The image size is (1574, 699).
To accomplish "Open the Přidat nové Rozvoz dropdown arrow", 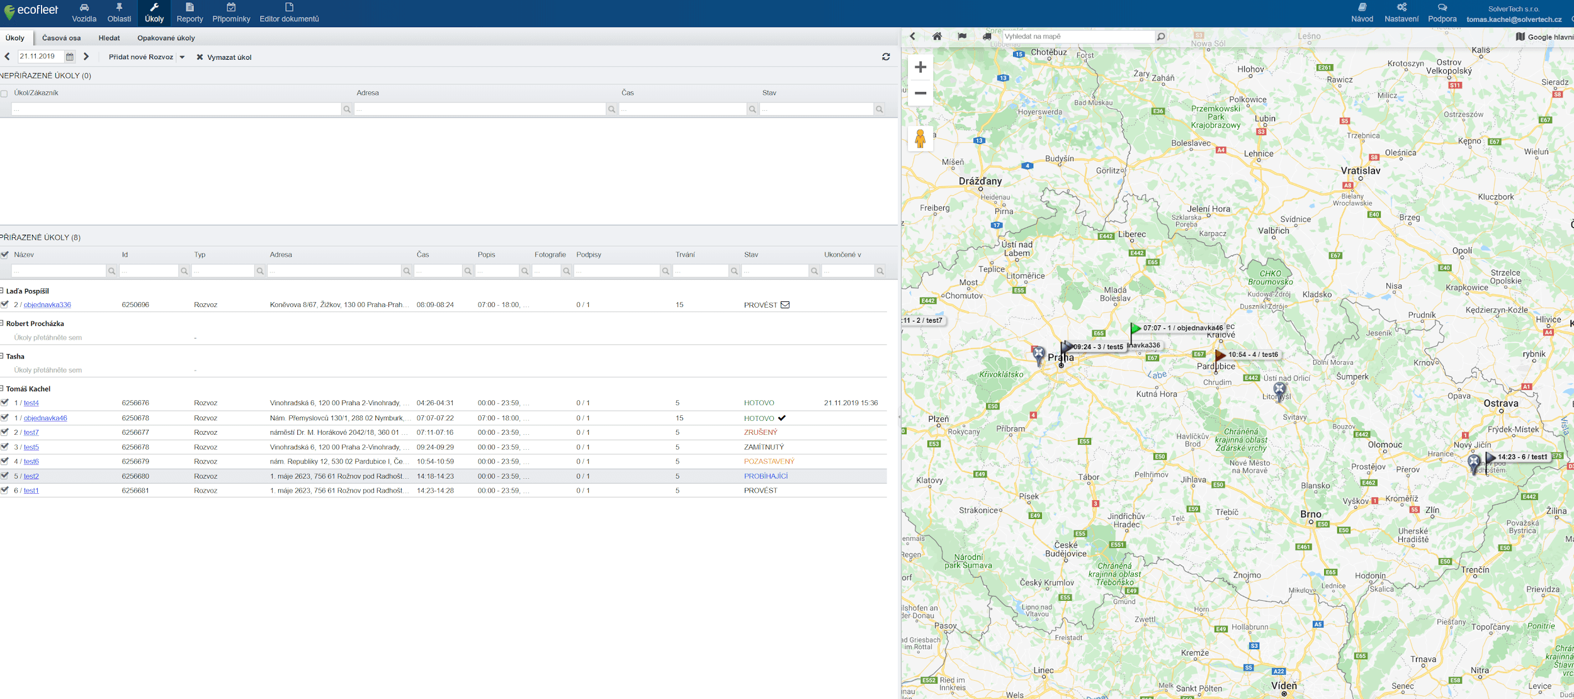I will (x=182, y=57).
